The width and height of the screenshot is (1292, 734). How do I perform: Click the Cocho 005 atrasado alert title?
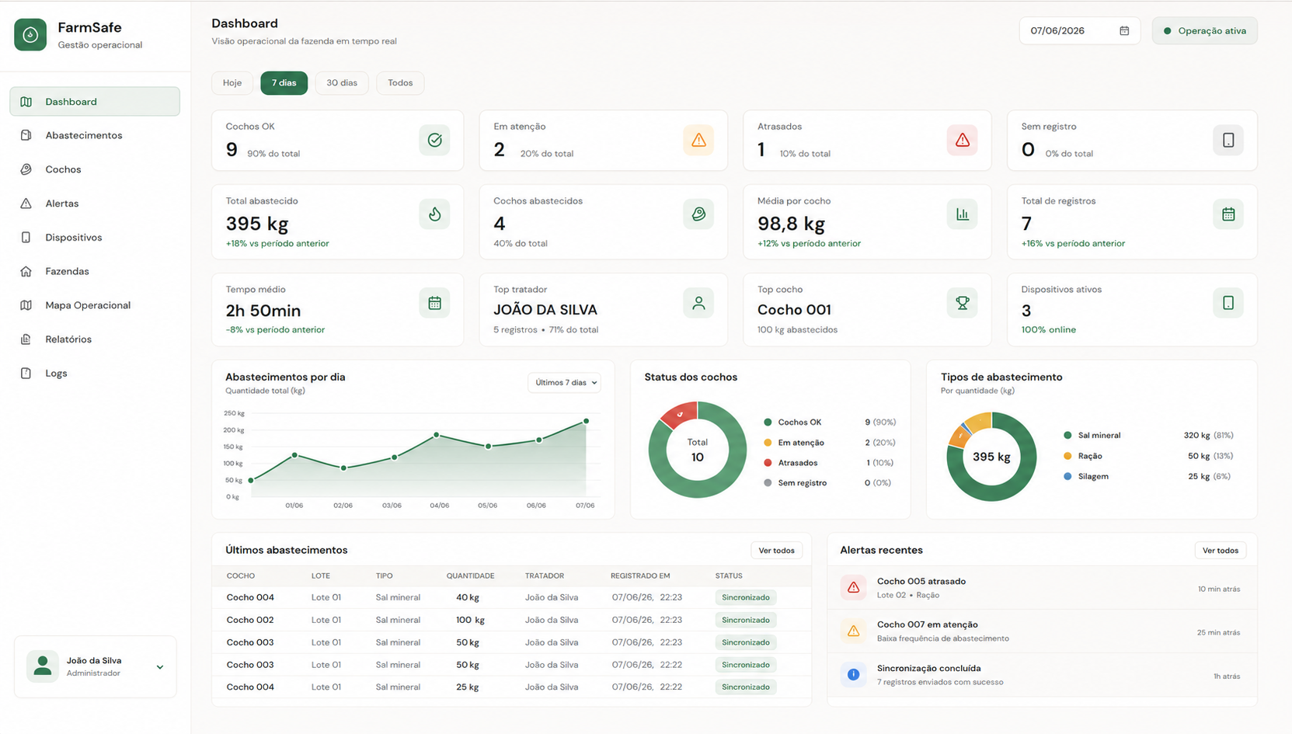point(921,582)
